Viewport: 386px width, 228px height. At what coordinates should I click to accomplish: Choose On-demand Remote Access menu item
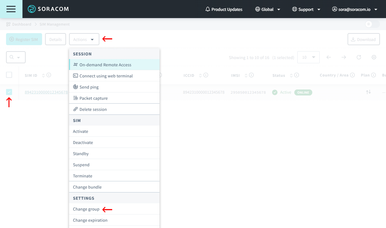105,65
